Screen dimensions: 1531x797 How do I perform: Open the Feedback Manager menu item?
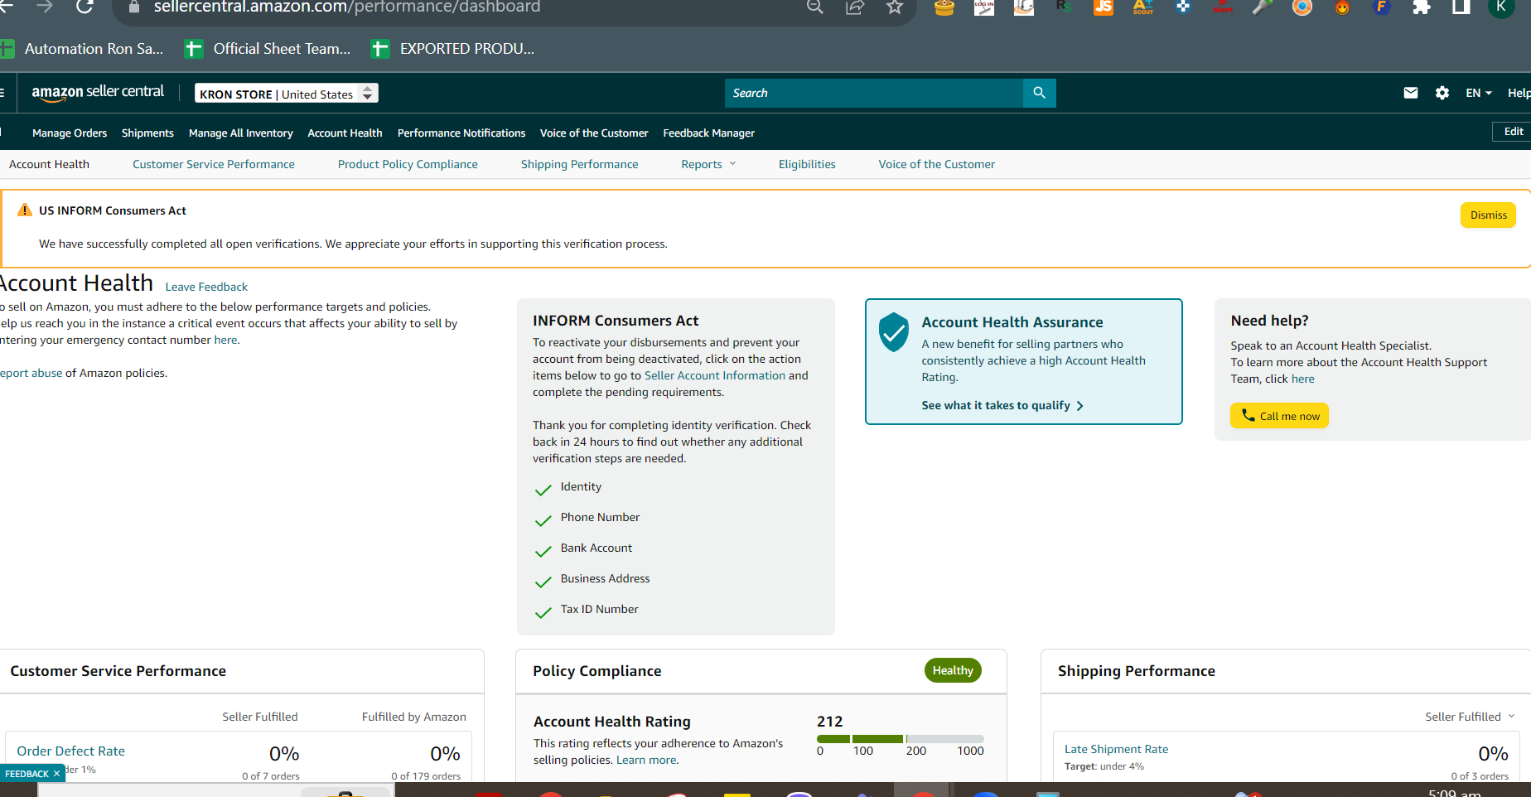point(709,133)
